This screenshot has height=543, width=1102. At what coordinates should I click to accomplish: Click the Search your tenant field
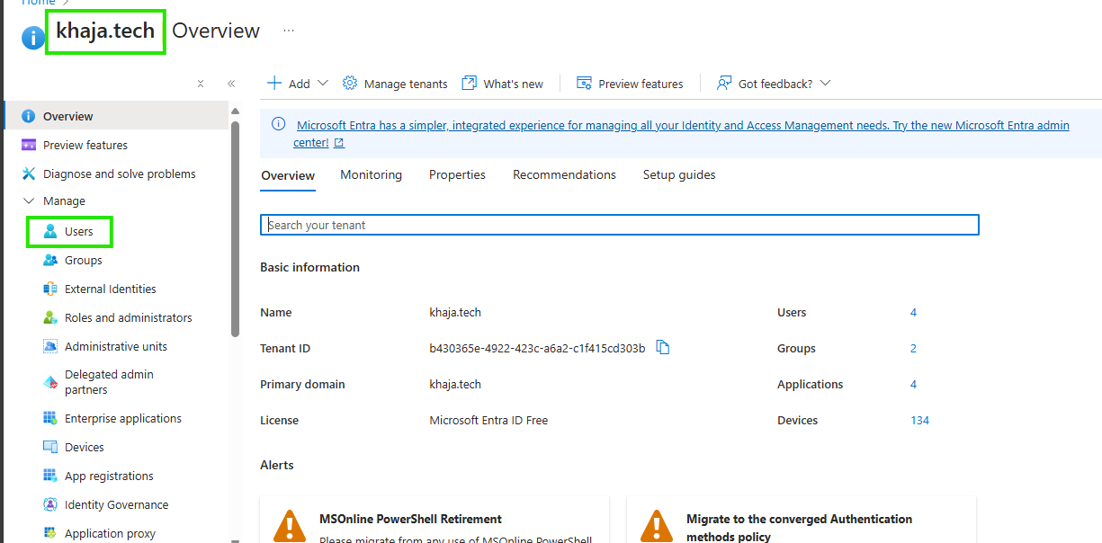click(x=620, y=225)
